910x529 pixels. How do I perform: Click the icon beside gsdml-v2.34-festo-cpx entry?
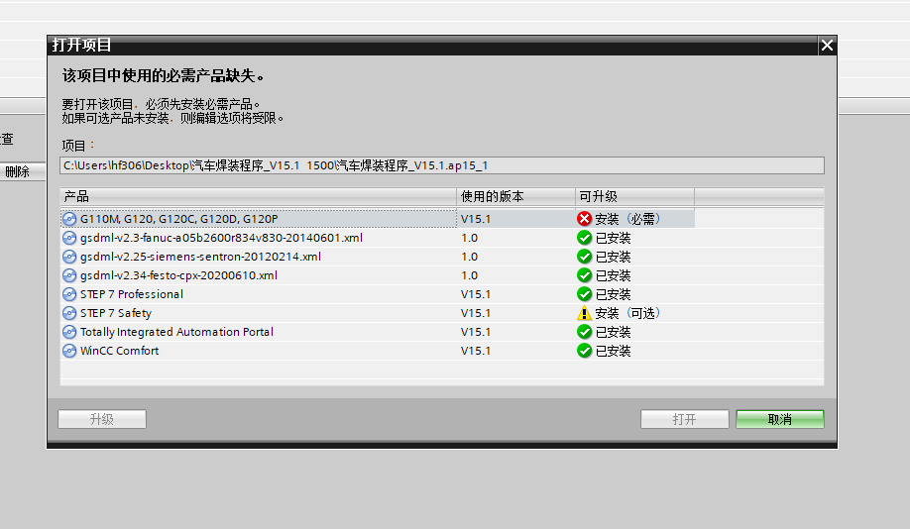[x=69, y=275]
